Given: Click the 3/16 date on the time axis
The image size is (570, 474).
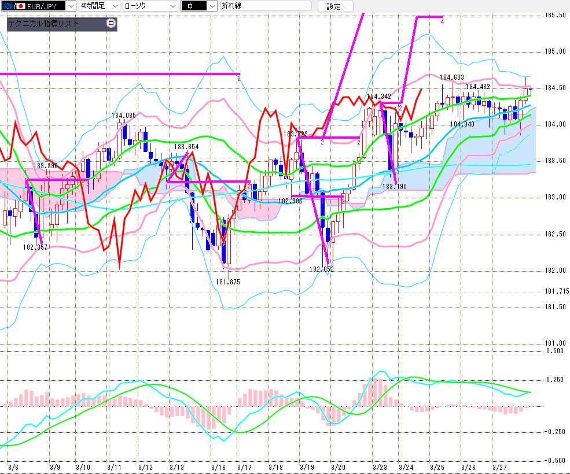Looking at the screenshot, I should tap(218, 466).
